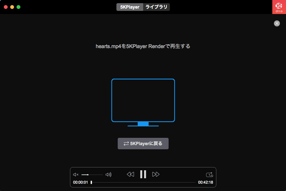
Task: Click the volume slider track
Action: 92,175
